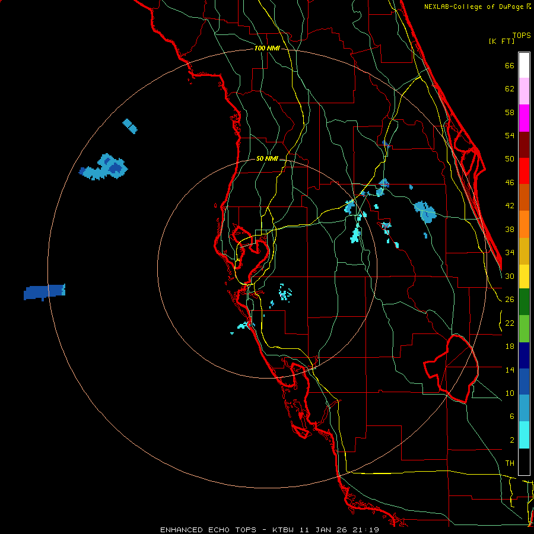534x534 pixels.
Task: Pick the light green legend band
Action: pyautogui.click(x=524, y=329)
